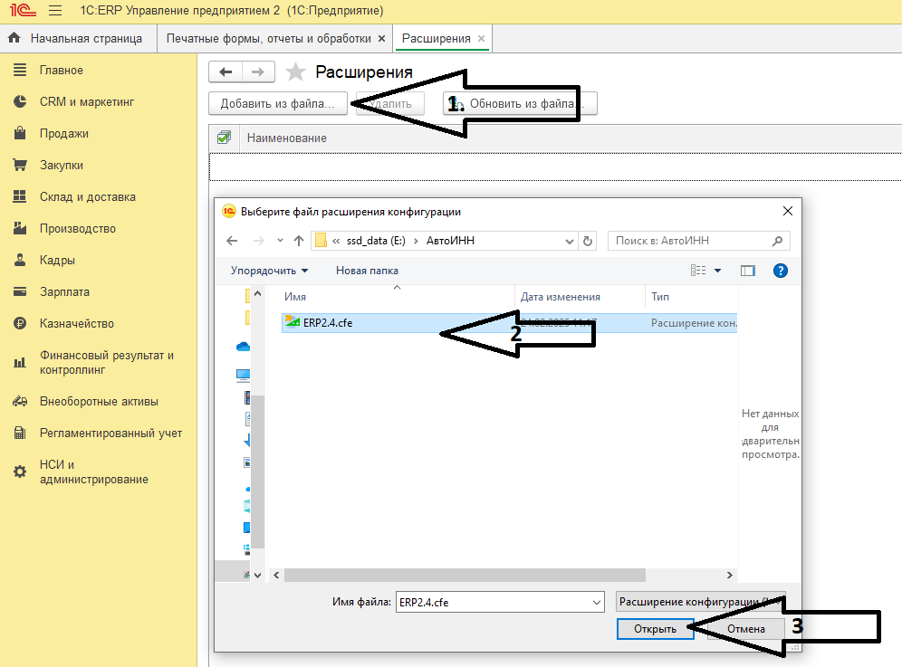The width and height of the screenshot is (902, 667).
Task: Navigate back in the file dialog
Action: 232,241
